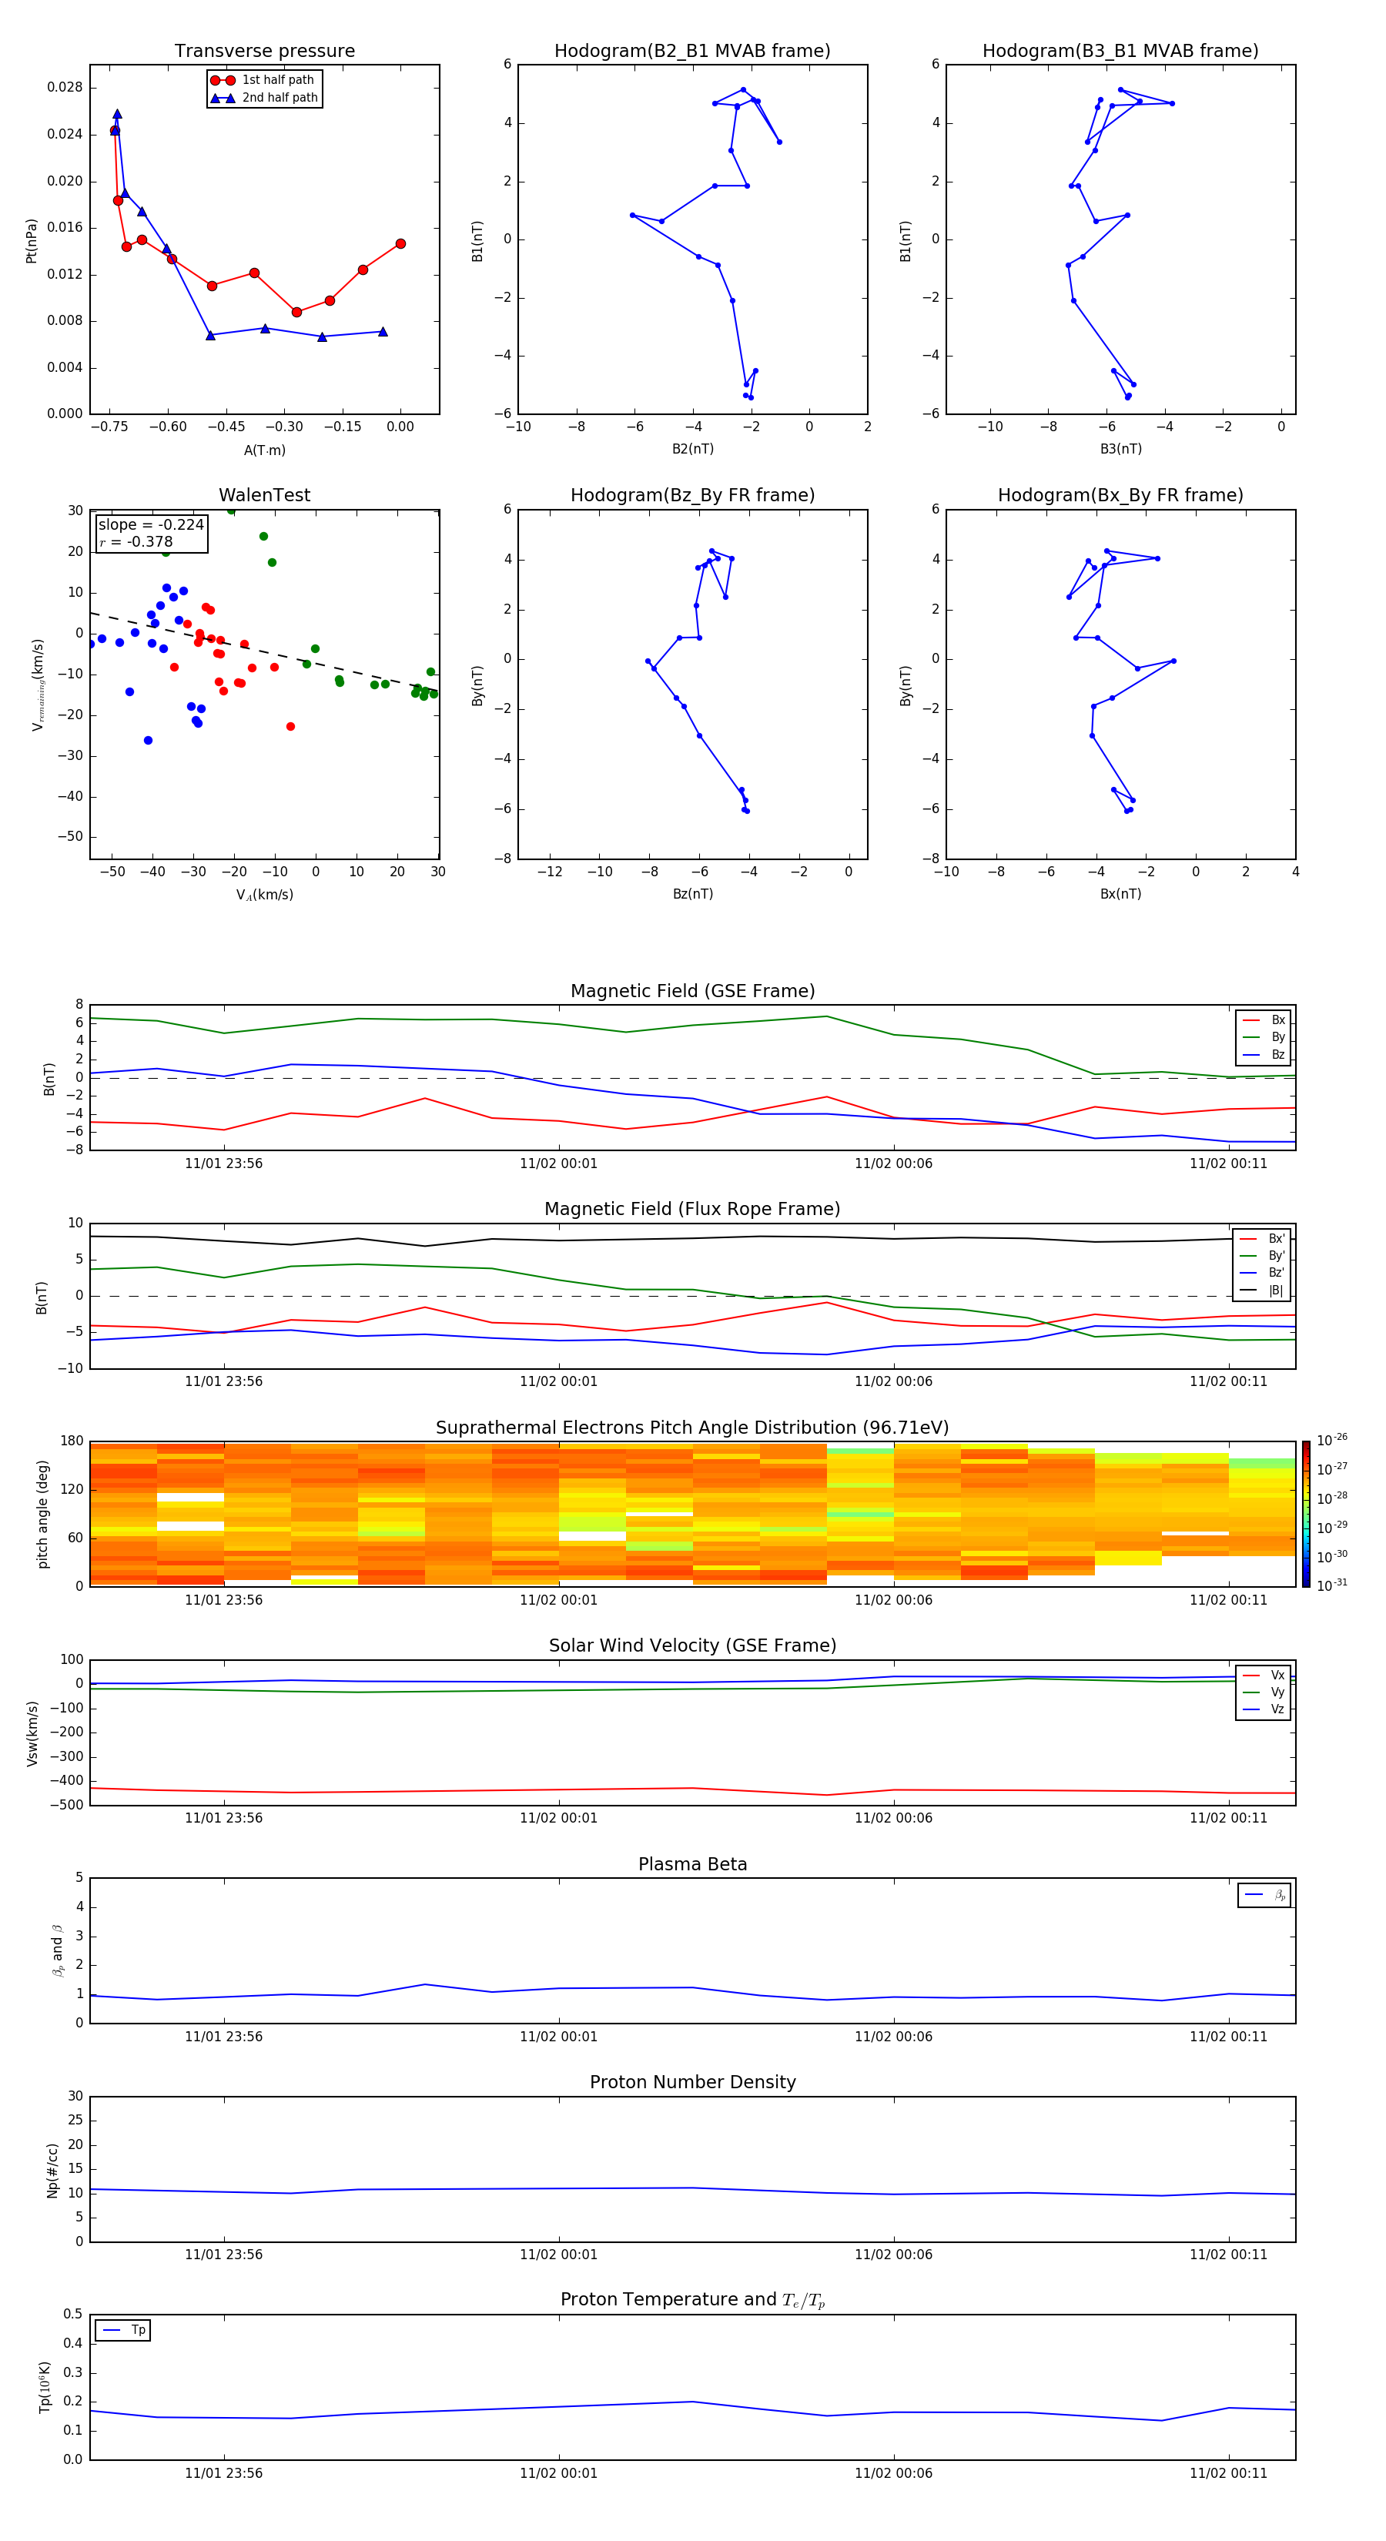Click the 'Hodogram(B2_B1 MVAB frame)' title
The height and width of the screenshot is (2541, 1386).
point(692,52)
